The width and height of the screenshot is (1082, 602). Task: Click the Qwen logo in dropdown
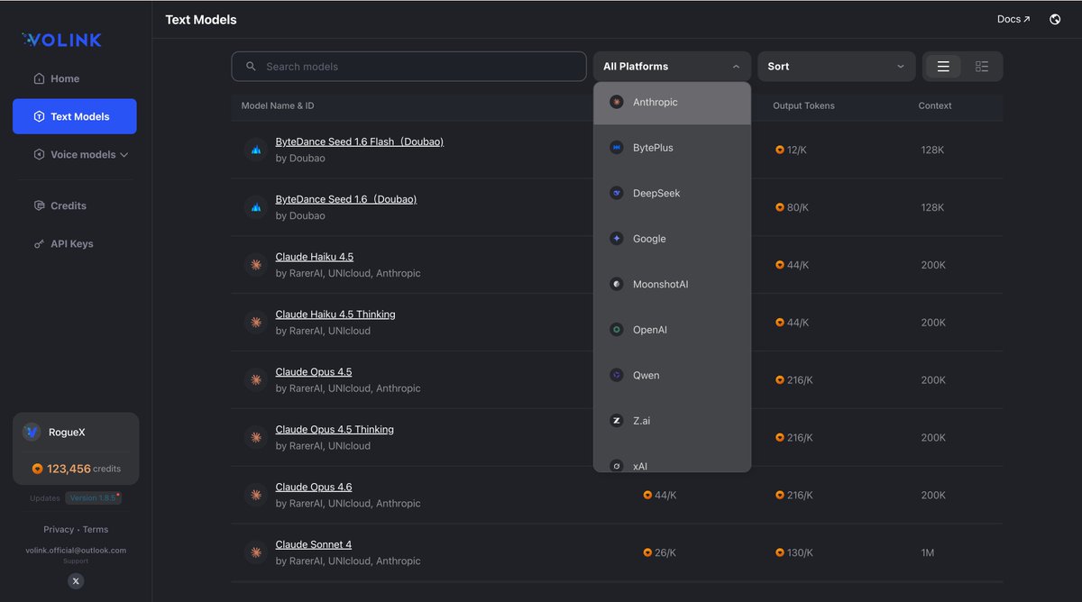pyautogui.click(x=617, y=375)
